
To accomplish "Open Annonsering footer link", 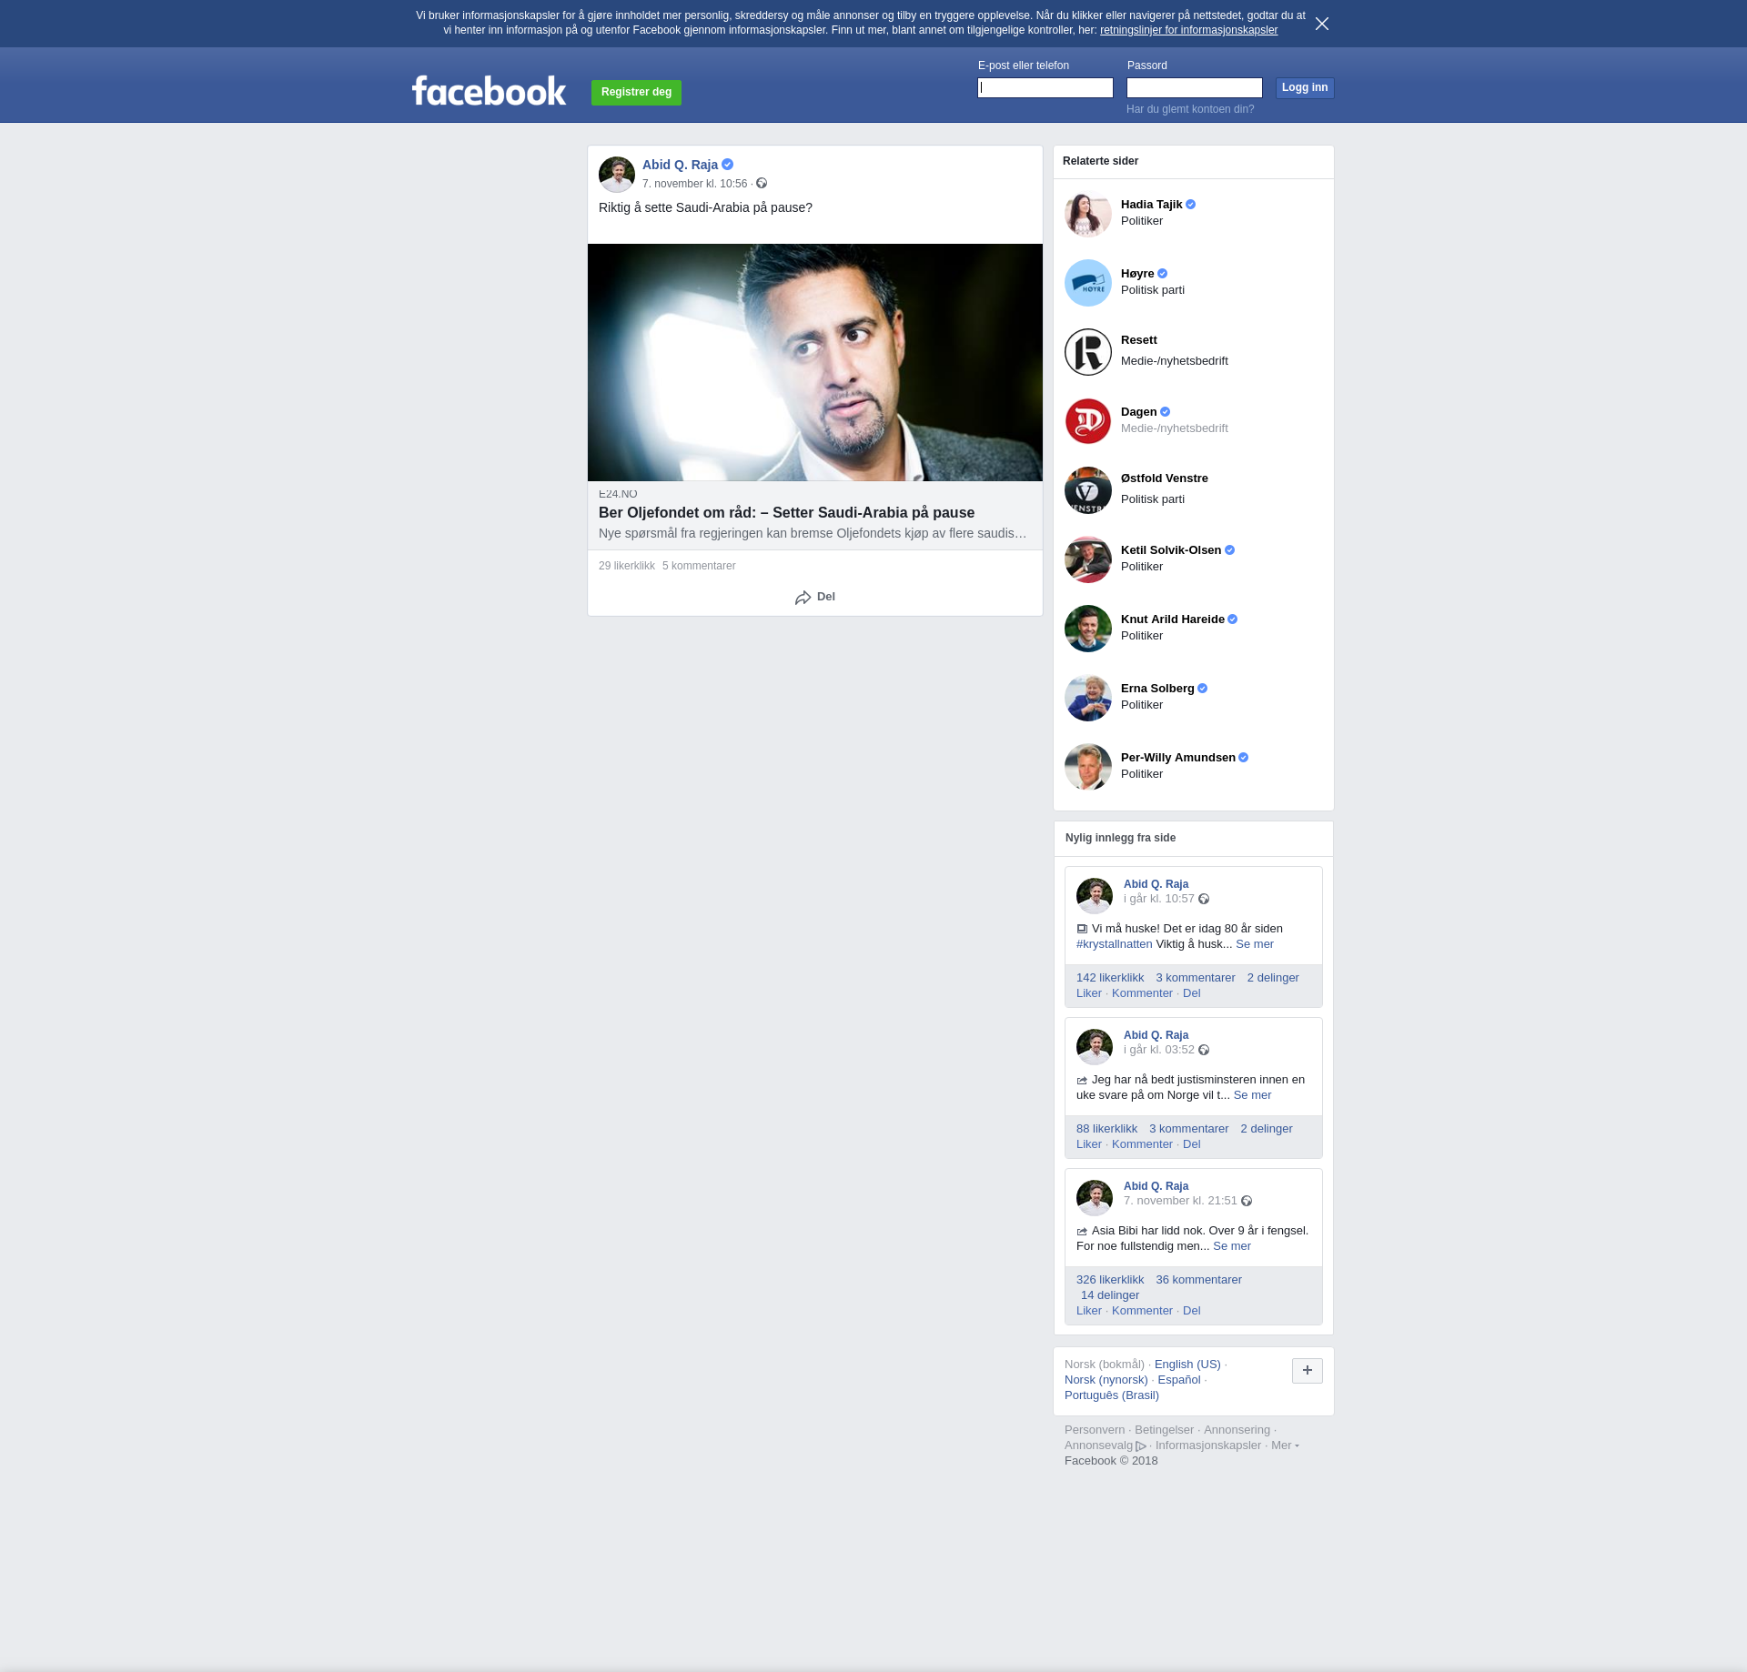I will tap(1237, 1430).
